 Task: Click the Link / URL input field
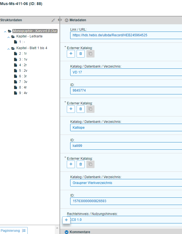point(126,35)
